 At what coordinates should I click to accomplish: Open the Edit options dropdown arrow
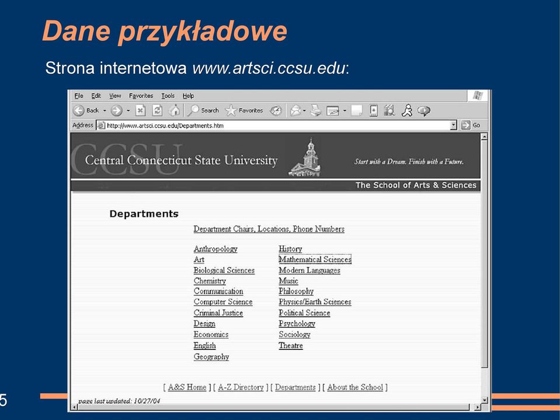click(345, 111)
